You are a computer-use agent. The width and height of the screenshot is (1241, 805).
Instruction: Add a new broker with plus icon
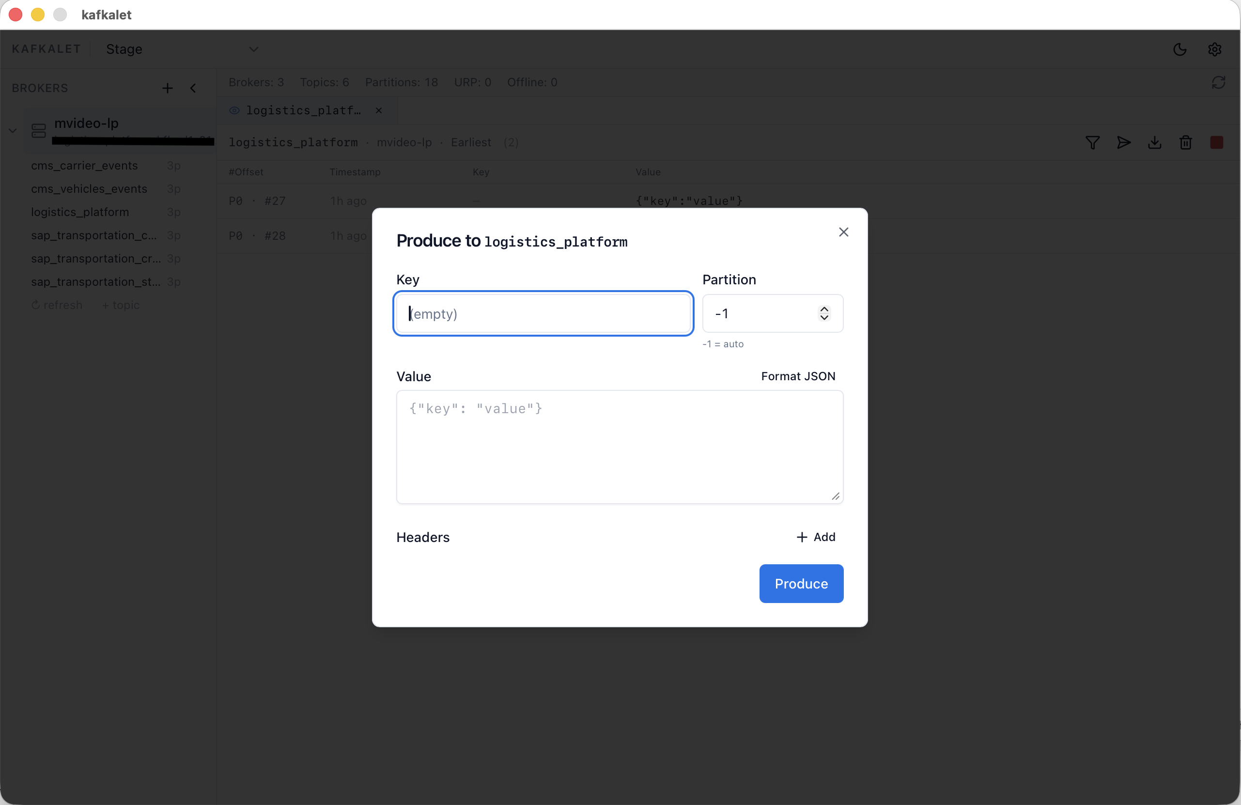(x=167, y=88)
